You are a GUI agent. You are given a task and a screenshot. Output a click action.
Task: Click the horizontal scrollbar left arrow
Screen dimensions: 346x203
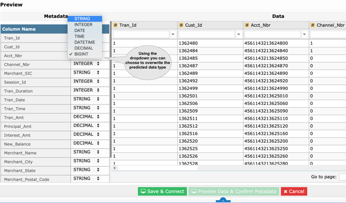(x=114, y=168)
